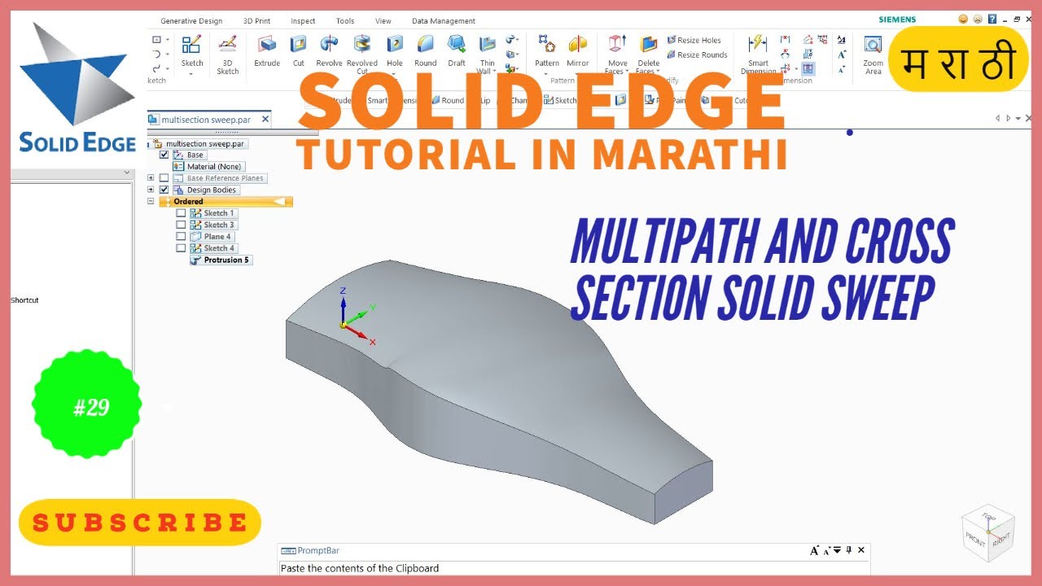
Task: Show Sketch 3 via its checkbox
Action: click(181, 225)
